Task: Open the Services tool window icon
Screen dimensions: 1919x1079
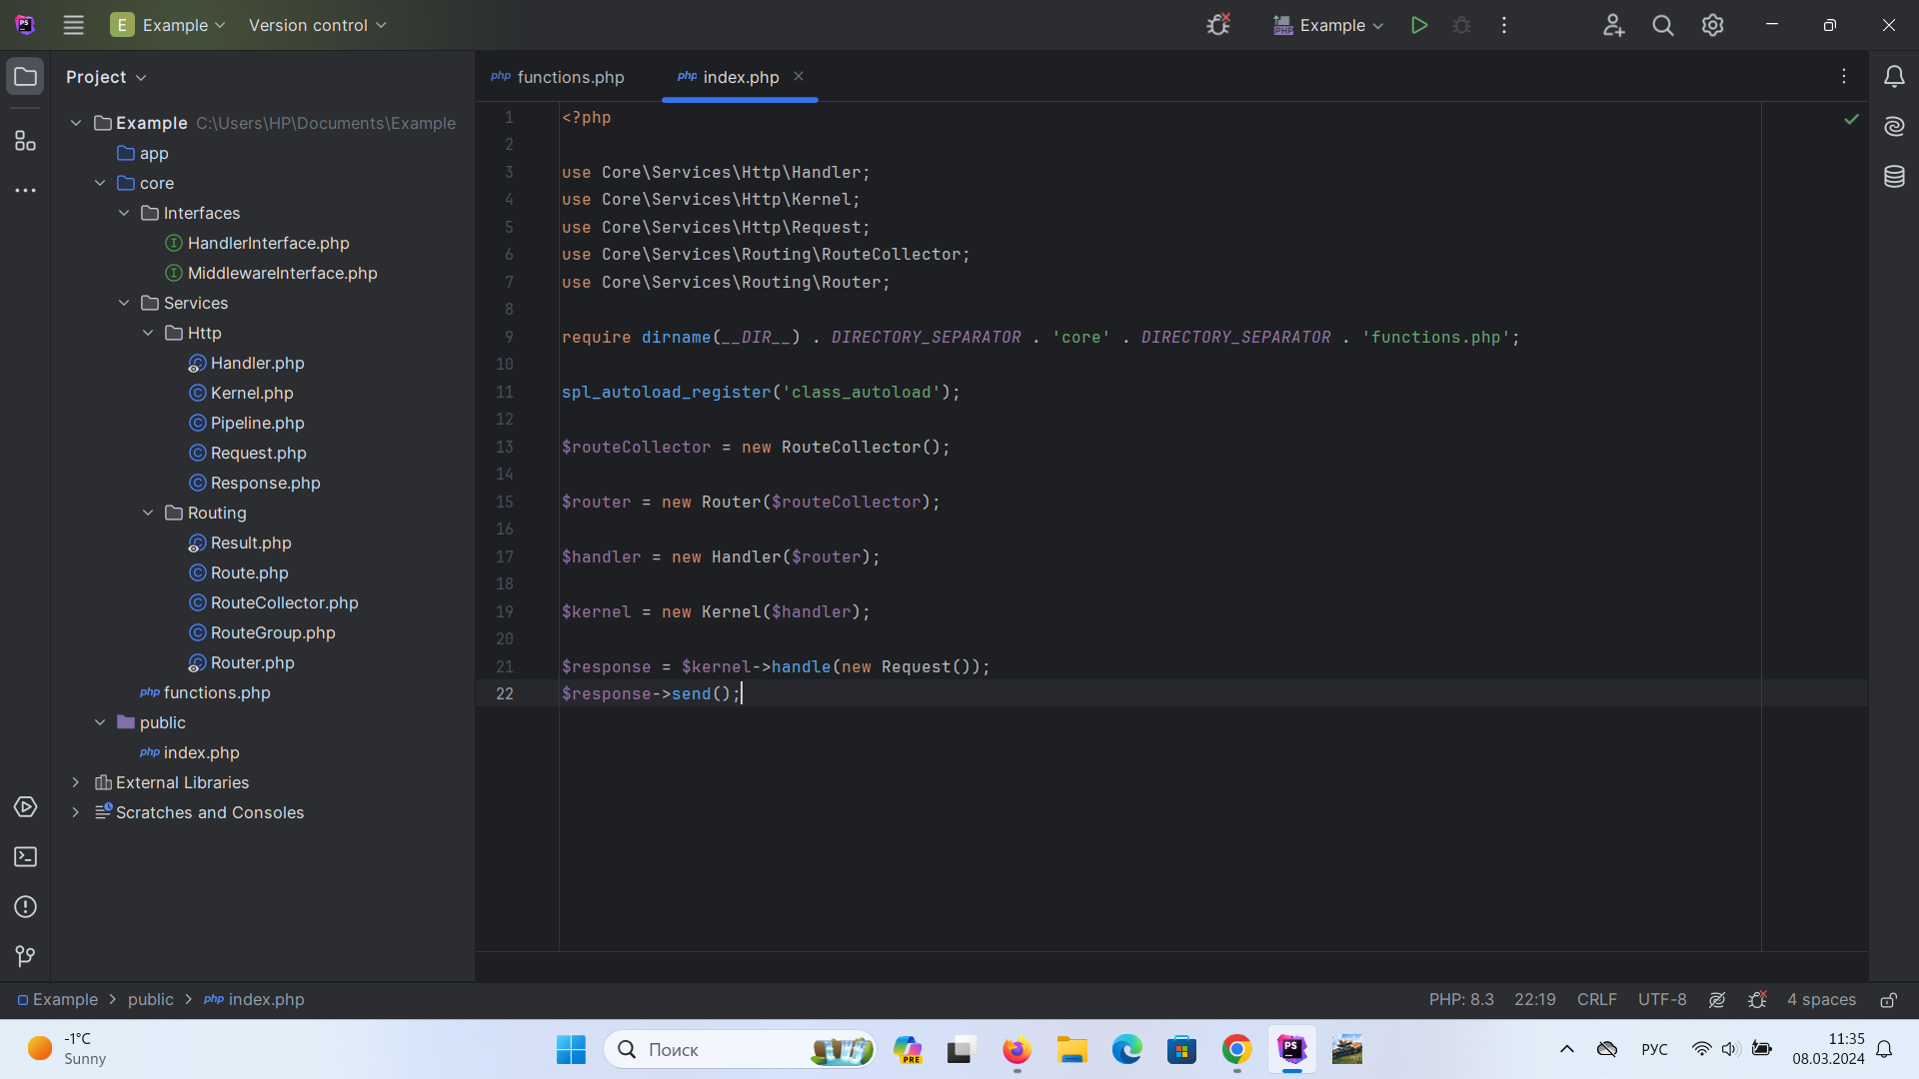Action: pyautogui.click(x=25, y=807)
